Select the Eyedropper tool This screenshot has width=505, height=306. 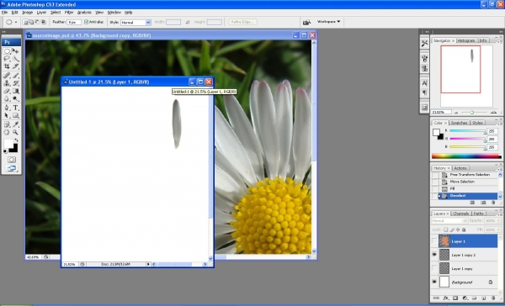pyautogui.click(x=15, y=124)
